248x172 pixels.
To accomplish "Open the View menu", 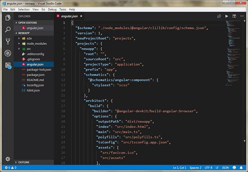I will click(35, 9).
